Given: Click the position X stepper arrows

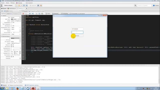Looking at the screenshot, I should (x=15, y=52).
